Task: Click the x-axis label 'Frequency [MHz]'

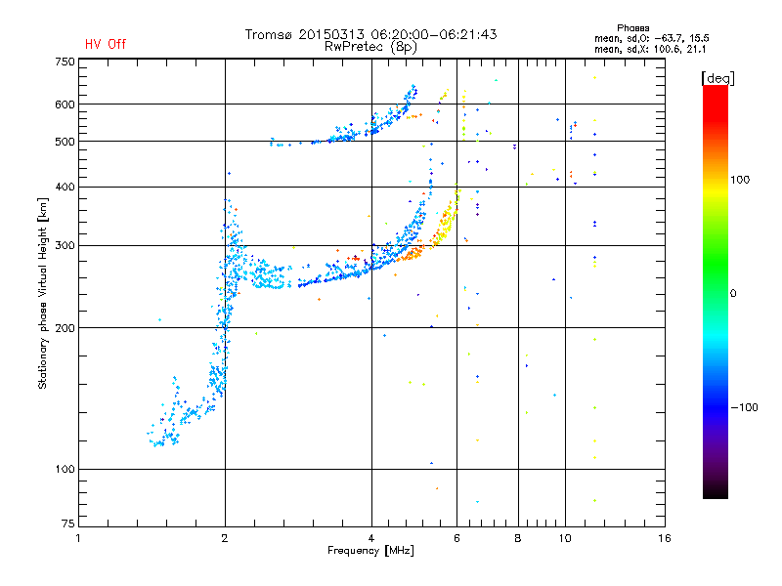Action: [370, 551]
